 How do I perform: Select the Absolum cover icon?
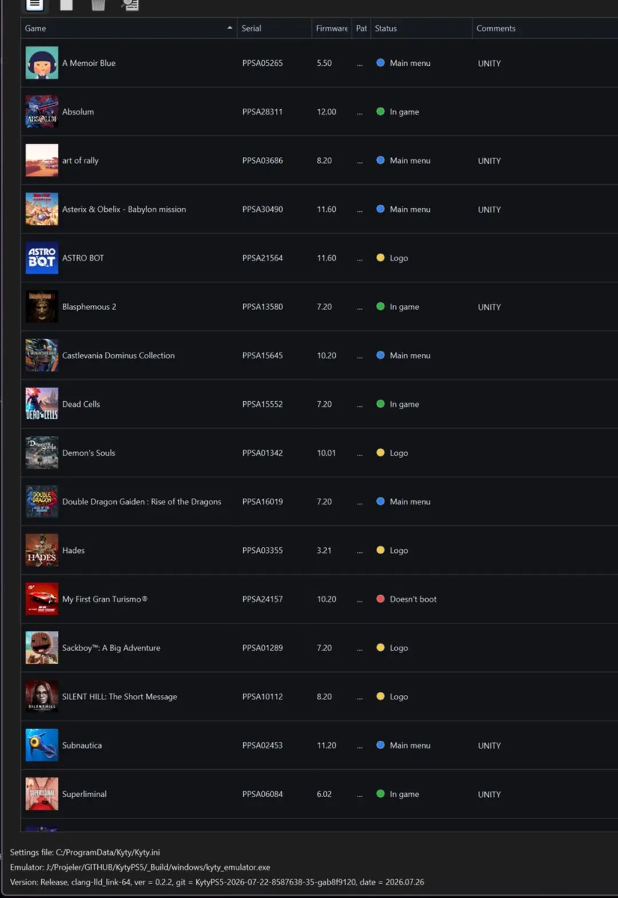pyautogui.click(x=42, y=112)
